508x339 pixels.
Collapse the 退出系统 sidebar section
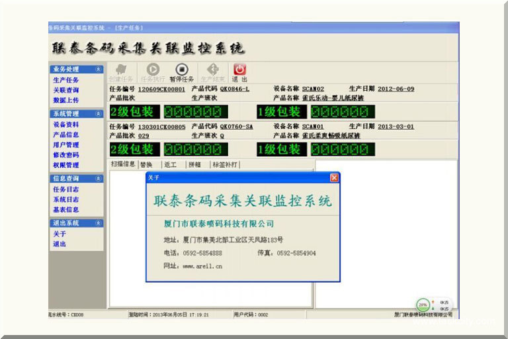point(99,223)
